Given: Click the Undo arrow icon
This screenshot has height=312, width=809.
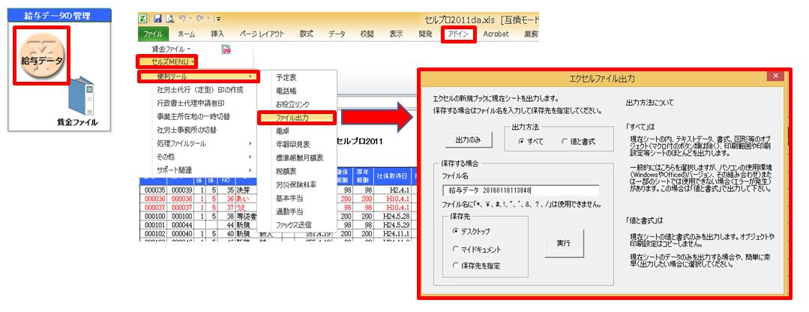Looking at the screenshot, I should click(181, 19).
